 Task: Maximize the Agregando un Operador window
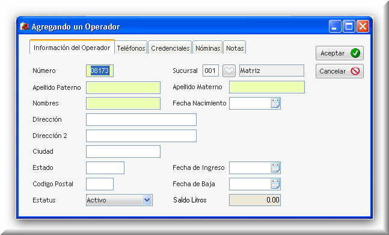[349, 26]
